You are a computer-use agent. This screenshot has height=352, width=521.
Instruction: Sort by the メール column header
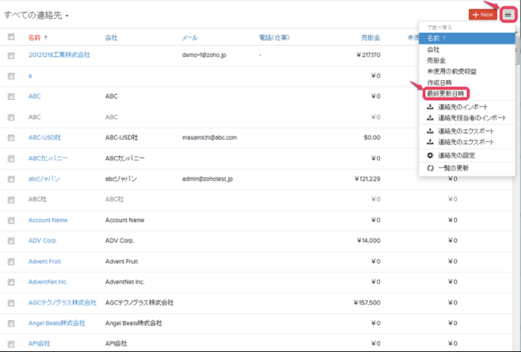point(190,37)
